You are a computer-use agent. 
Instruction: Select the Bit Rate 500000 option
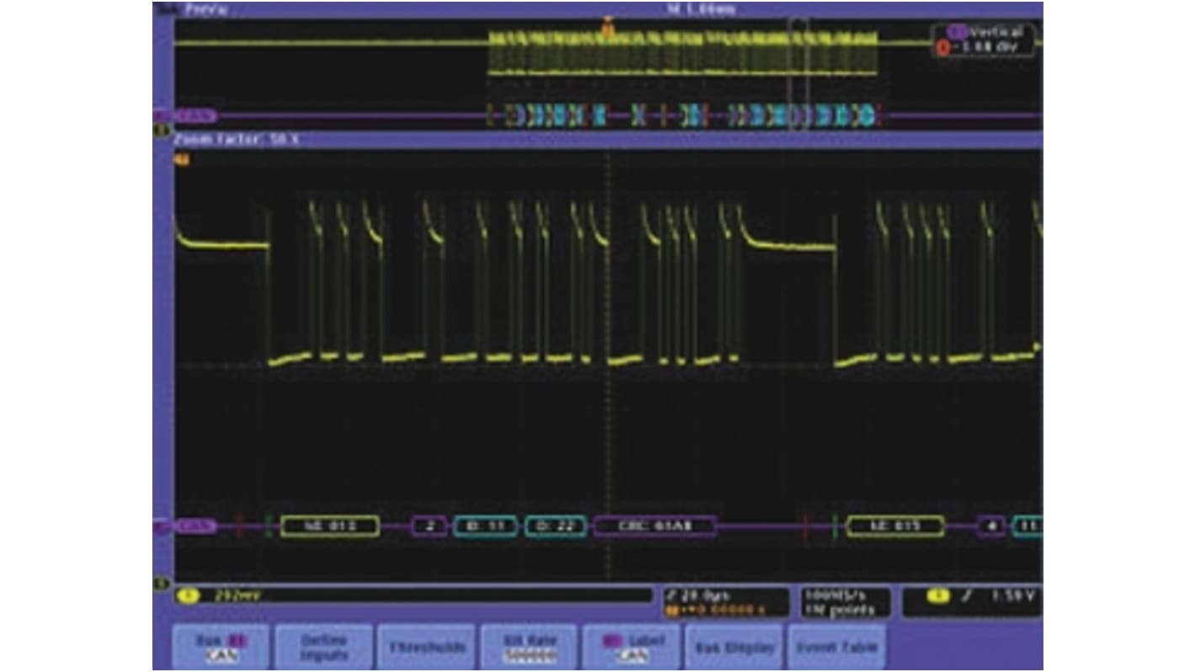pyautogui.click(x=529, y=647)
